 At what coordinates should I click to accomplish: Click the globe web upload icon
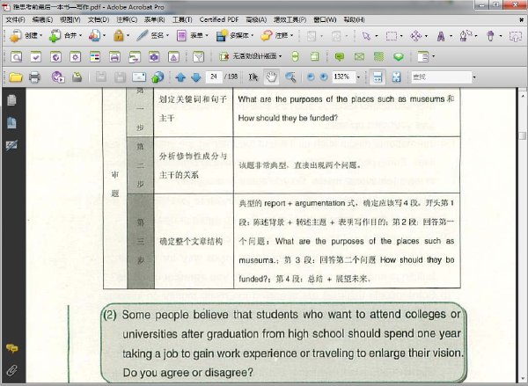click(x=158, y=77)
